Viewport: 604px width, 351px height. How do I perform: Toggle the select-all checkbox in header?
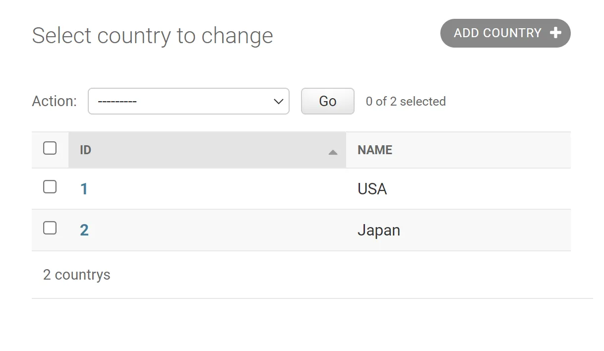click(x=50, y=148)
